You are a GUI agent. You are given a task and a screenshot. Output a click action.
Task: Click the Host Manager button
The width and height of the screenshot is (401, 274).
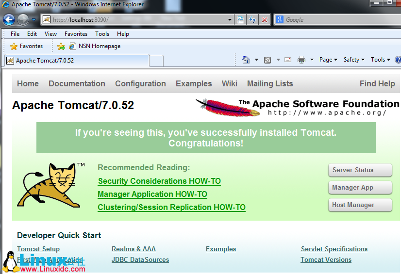point(360,205)
